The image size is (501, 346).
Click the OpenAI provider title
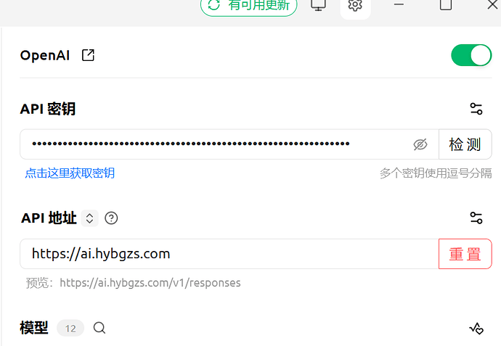pyautogui.click(x=45, y=55)
